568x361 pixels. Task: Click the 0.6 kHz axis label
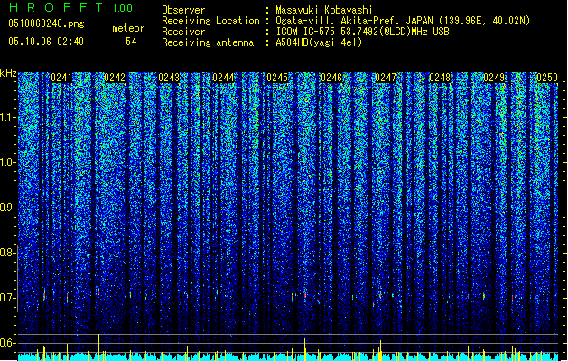[7, 343]
